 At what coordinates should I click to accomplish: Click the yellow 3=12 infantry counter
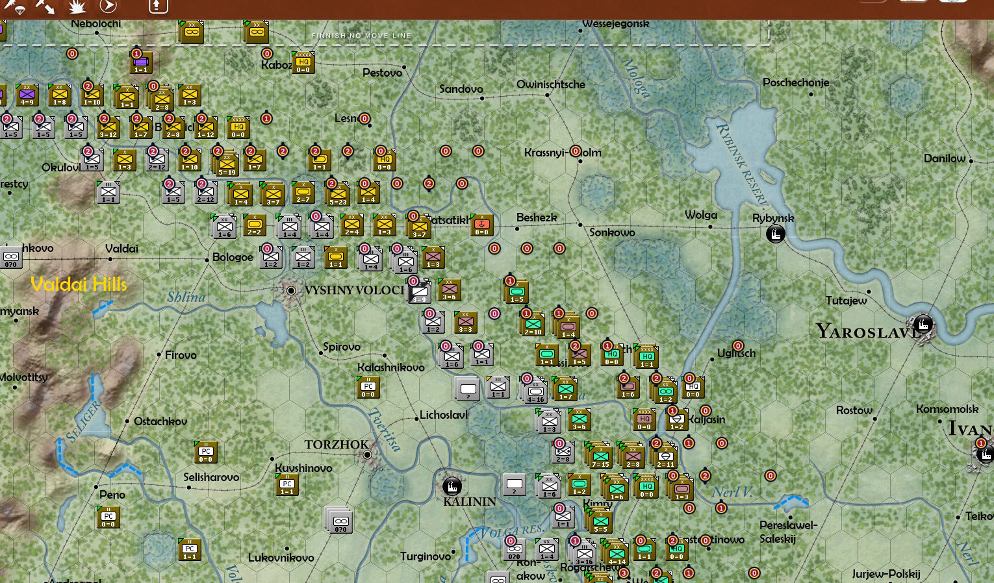[108, 128]
